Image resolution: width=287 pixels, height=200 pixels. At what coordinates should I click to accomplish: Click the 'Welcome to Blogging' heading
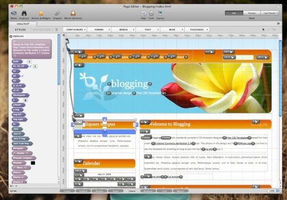tap(169, 124)
